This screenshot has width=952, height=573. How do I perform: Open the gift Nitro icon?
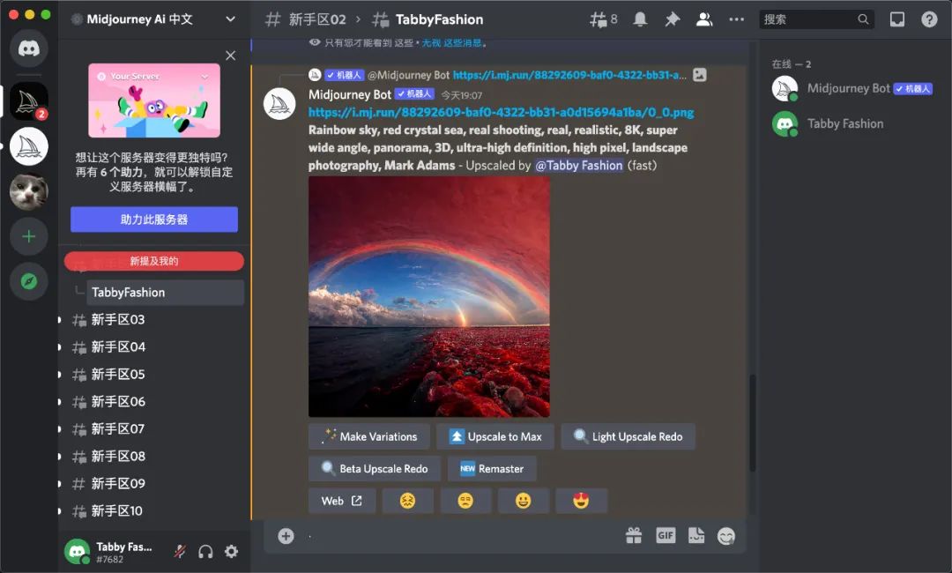point(634,535)
